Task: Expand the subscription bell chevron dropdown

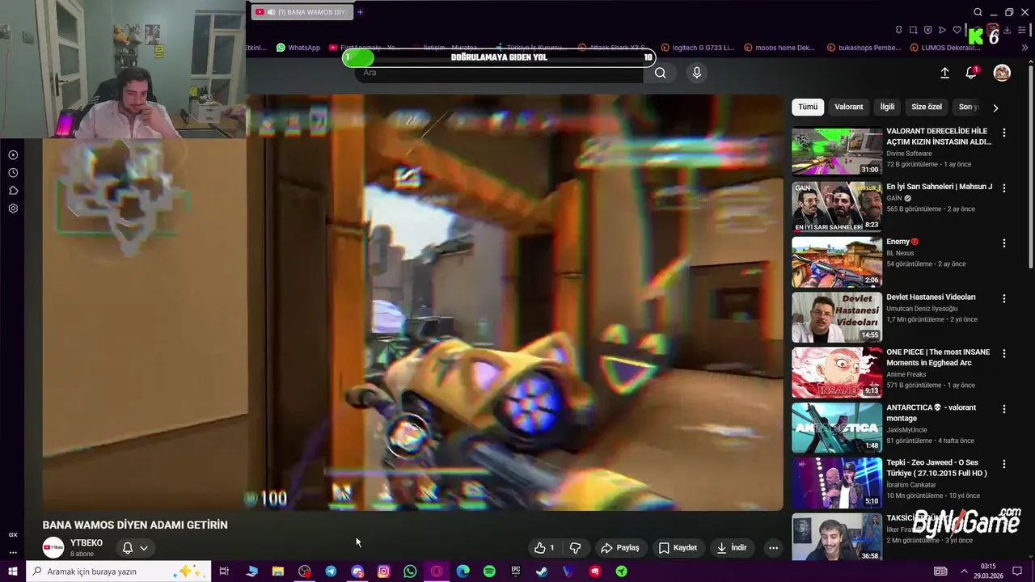Action: (x=144, y=548)
